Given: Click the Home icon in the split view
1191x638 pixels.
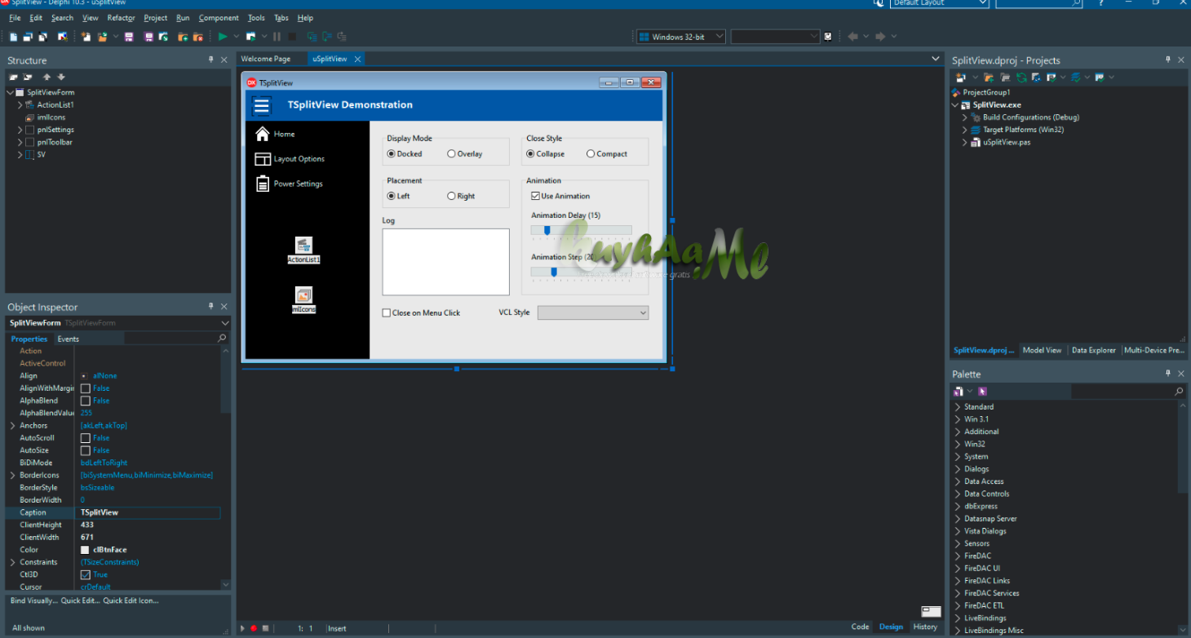Looking at the screenshot, I should [x=262, y=134].
